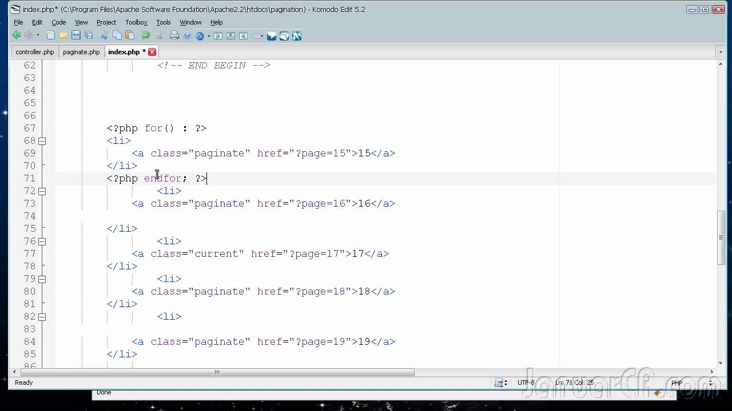Click the scroll up arrow of editor
Viewport: 732px width, 411px height.
click(721, 64)
